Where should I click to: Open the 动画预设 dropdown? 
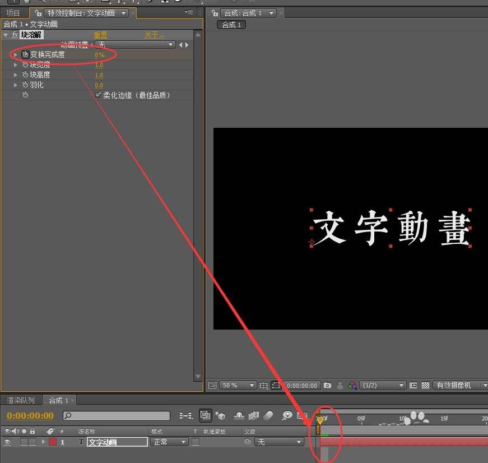coord(171,44)
